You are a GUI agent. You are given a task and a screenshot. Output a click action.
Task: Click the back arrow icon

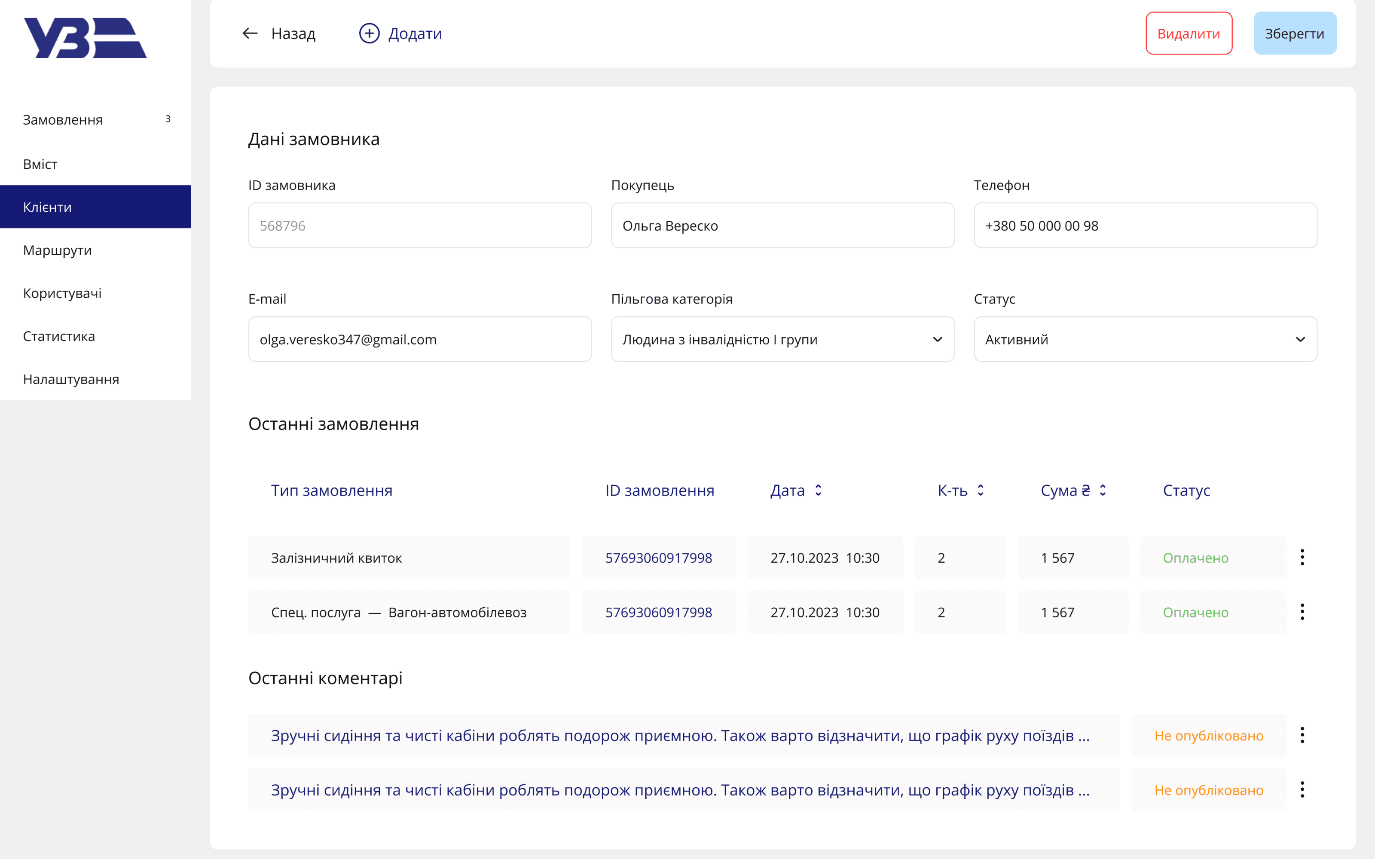250,34
